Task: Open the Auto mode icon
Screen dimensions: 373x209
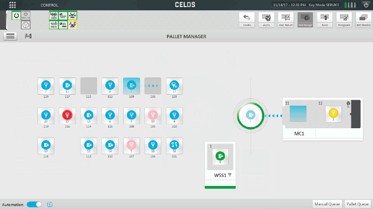Action: click(266, 20)
